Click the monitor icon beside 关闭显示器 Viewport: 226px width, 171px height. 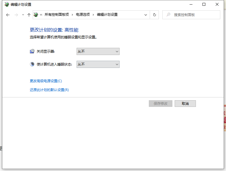[32, 51]
